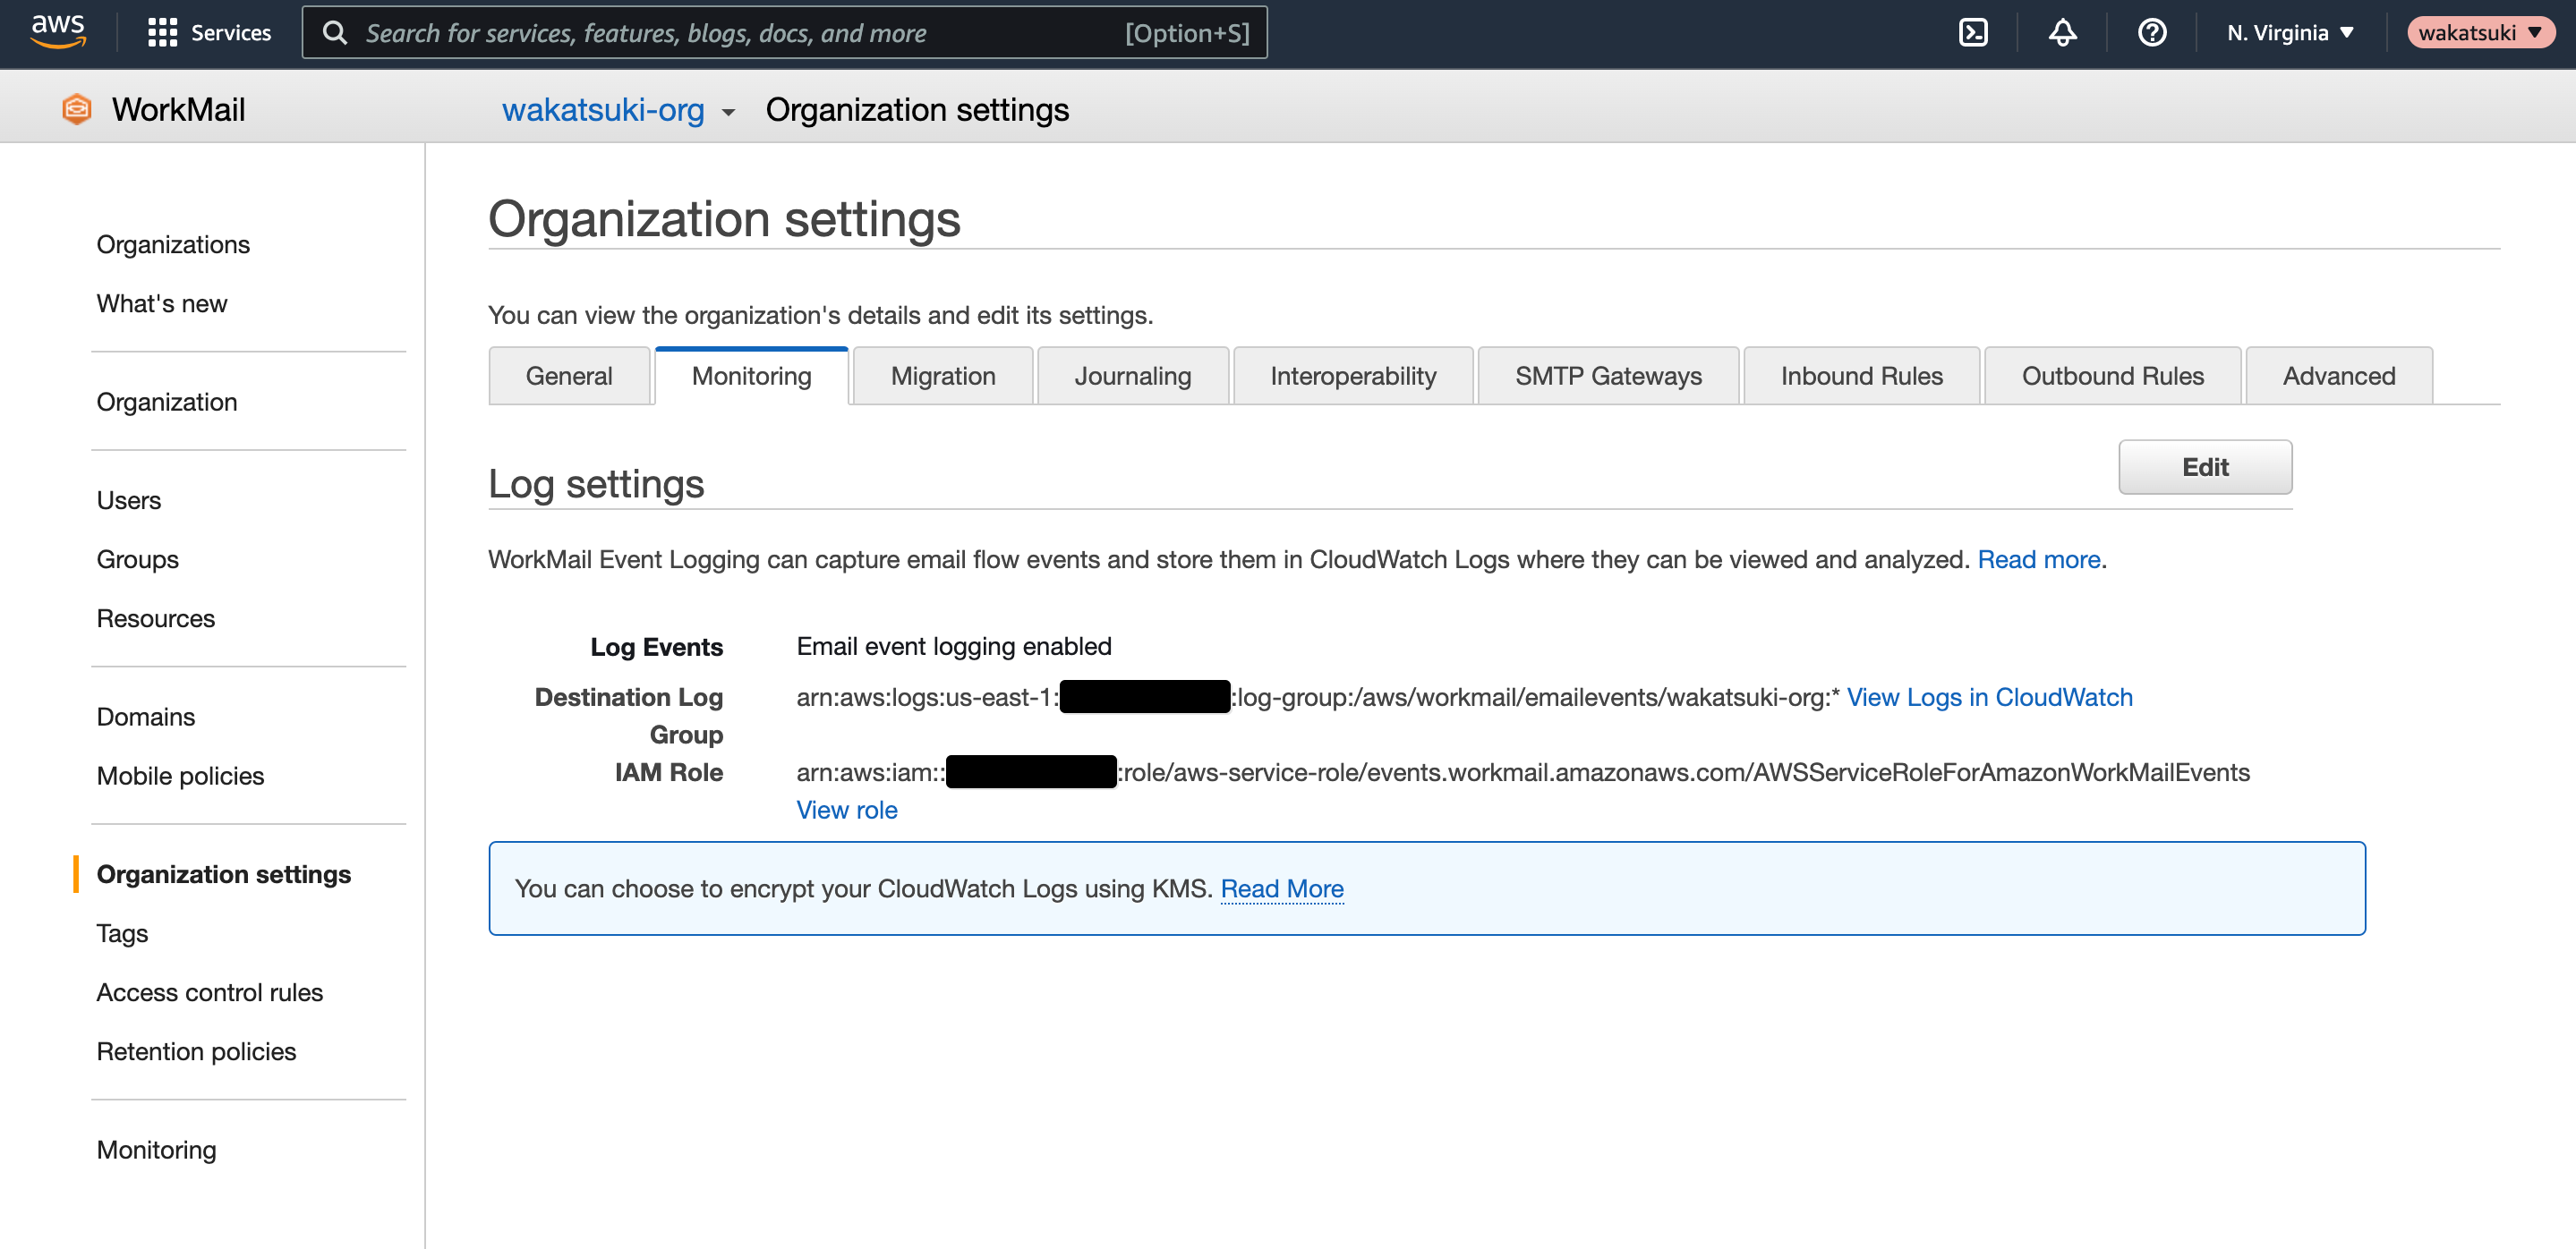
Task: Click the Edit button for Log settings
Action: point(2204,467)
